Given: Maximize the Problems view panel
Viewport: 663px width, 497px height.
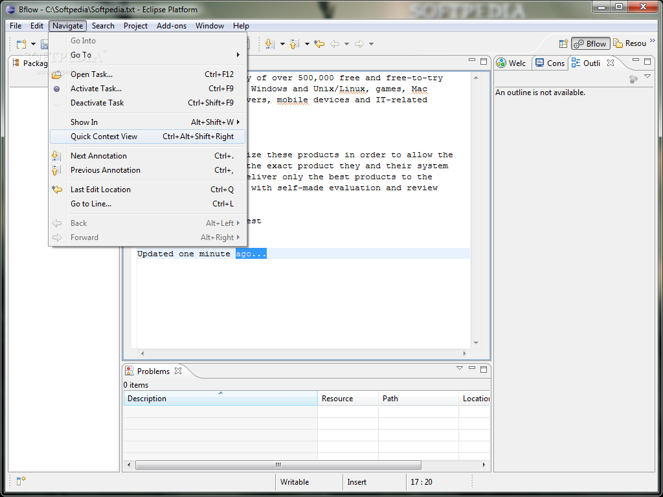Looking at the screenshot, I should pos(484,370).
